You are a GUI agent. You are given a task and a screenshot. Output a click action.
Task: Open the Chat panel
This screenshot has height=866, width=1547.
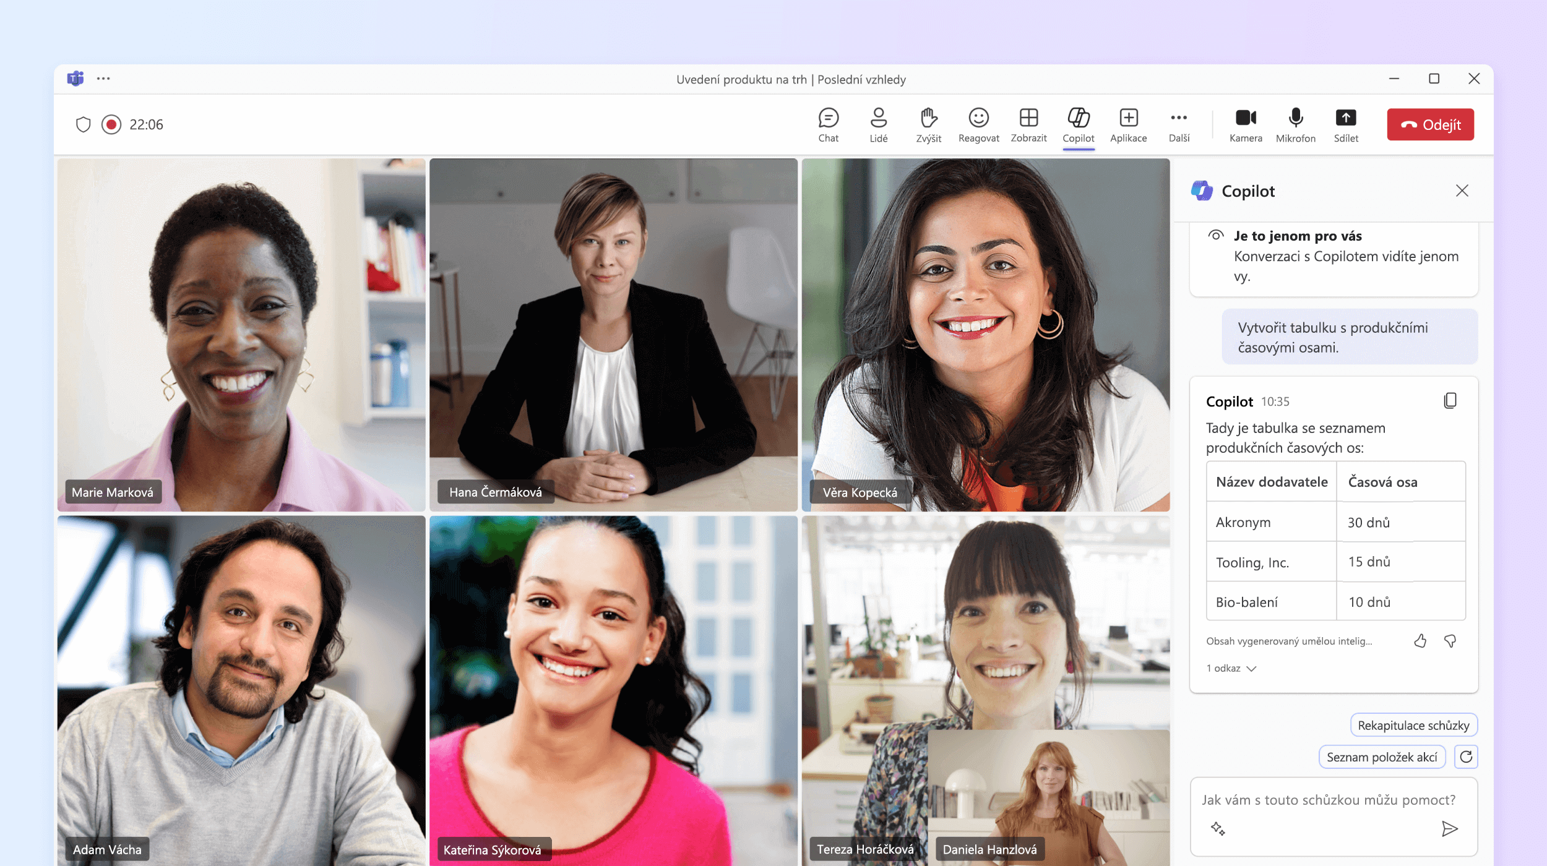tap(827, 123)
